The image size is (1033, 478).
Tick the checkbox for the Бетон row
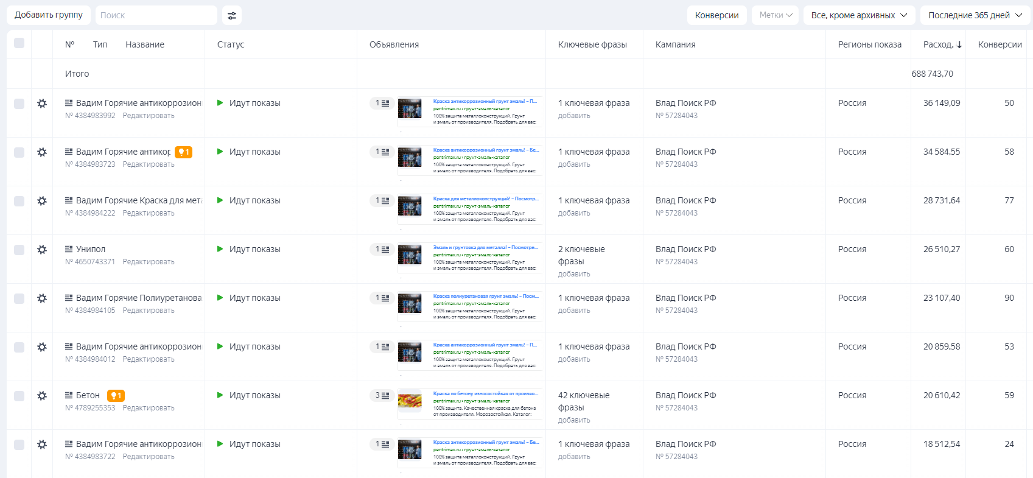pyautogui.click(x=19, y=396)
